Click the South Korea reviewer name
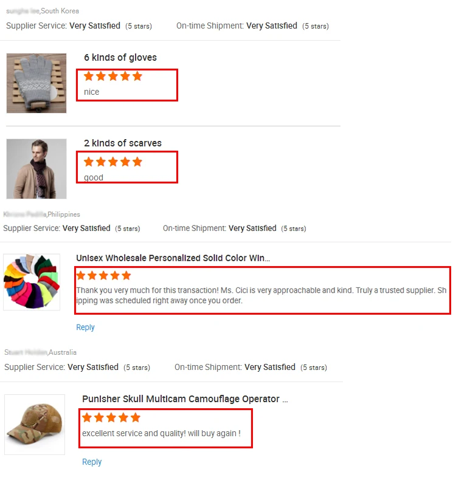Screen dimensions: 456x486 23,11
